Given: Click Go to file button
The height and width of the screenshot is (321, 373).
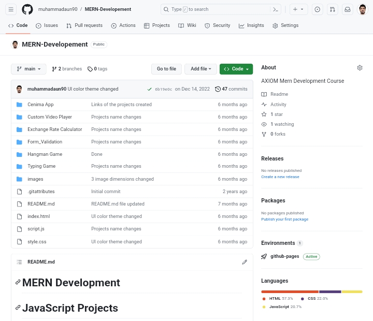Looking at the screenshot, I should pyautogui.click(x=166, y=69).
